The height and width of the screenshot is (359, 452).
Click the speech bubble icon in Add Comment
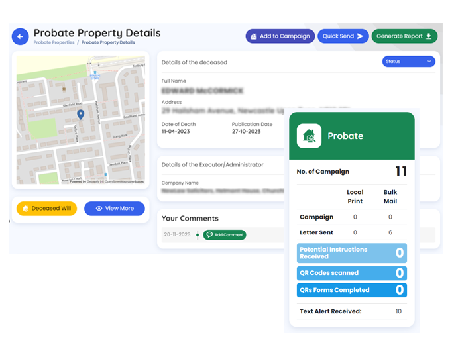click(209, 235)
